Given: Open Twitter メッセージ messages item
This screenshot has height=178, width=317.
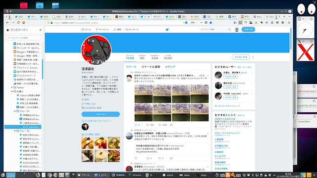Looking at the screenshot, I should [x=132, y=30].
